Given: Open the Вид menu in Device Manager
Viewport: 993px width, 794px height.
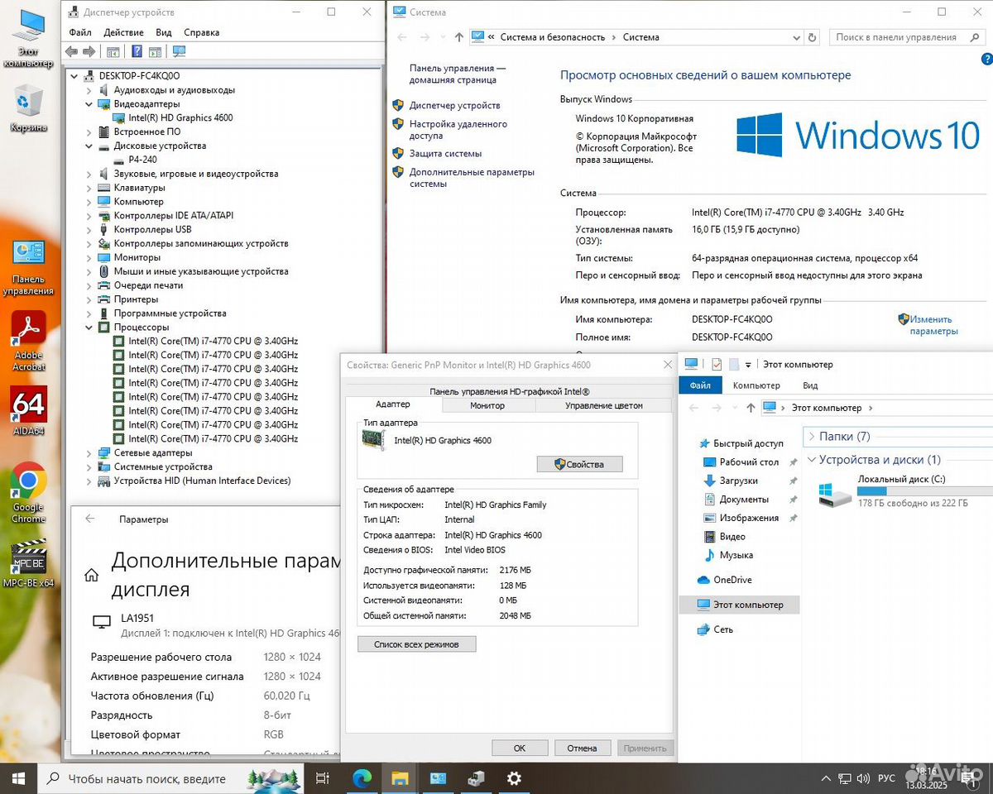Looking at the screenshot, I should (x=164, y=32).
